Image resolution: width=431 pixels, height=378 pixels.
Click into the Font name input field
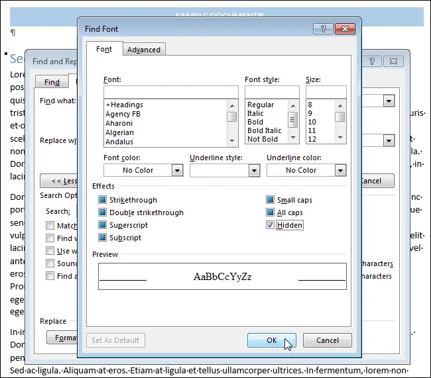point(170,92)
